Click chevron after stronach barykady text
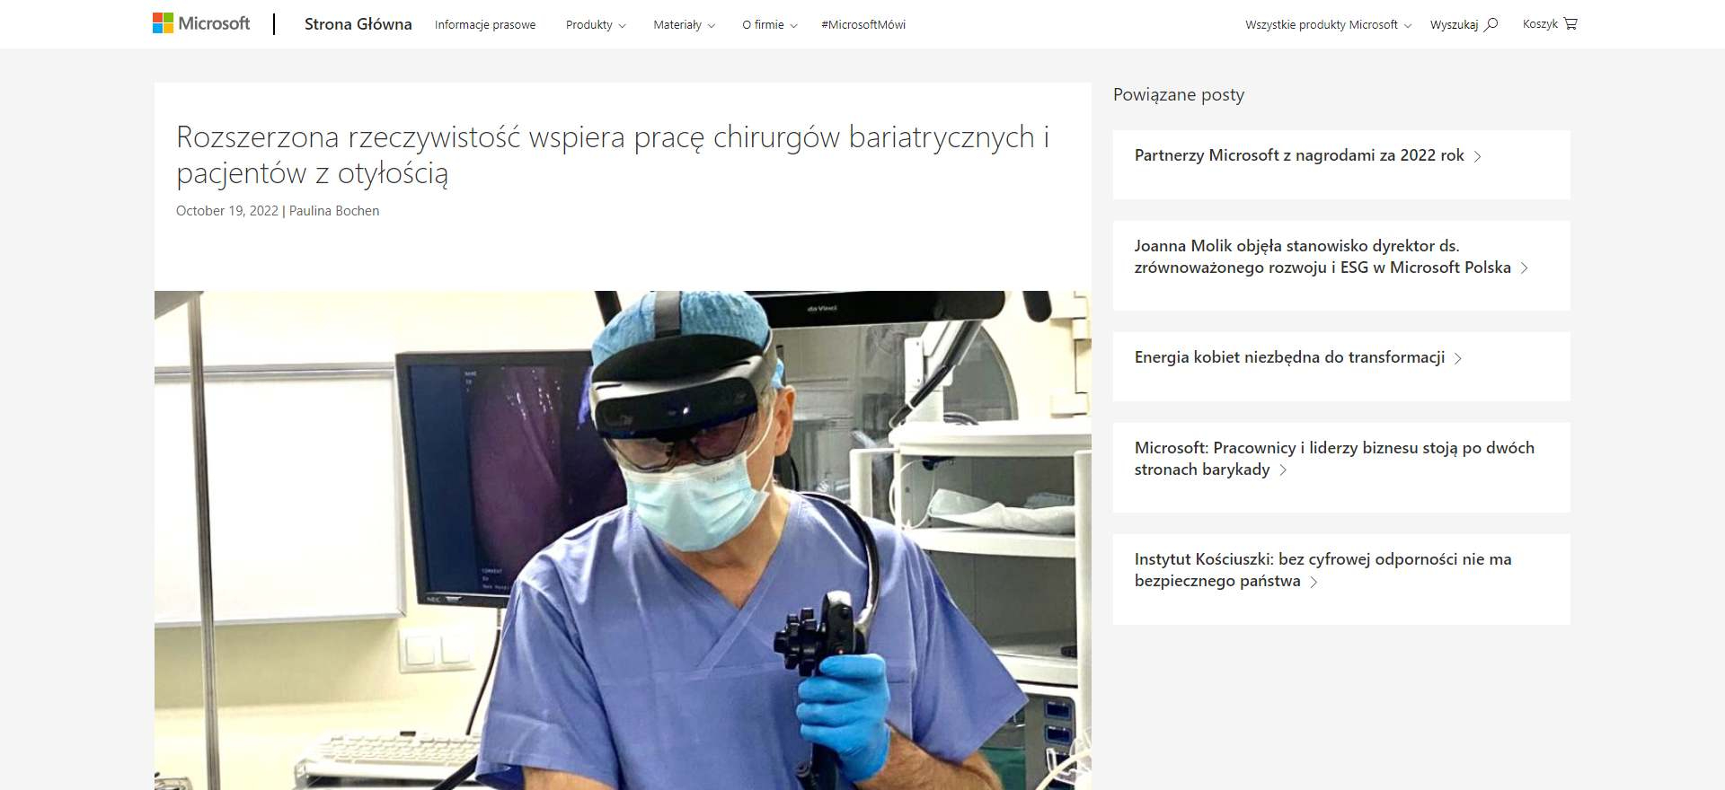This screenshot has width=1725, height=790. coord(1283,470)
